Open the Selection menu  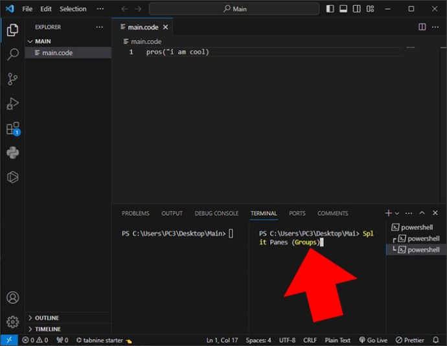(73, 9)
